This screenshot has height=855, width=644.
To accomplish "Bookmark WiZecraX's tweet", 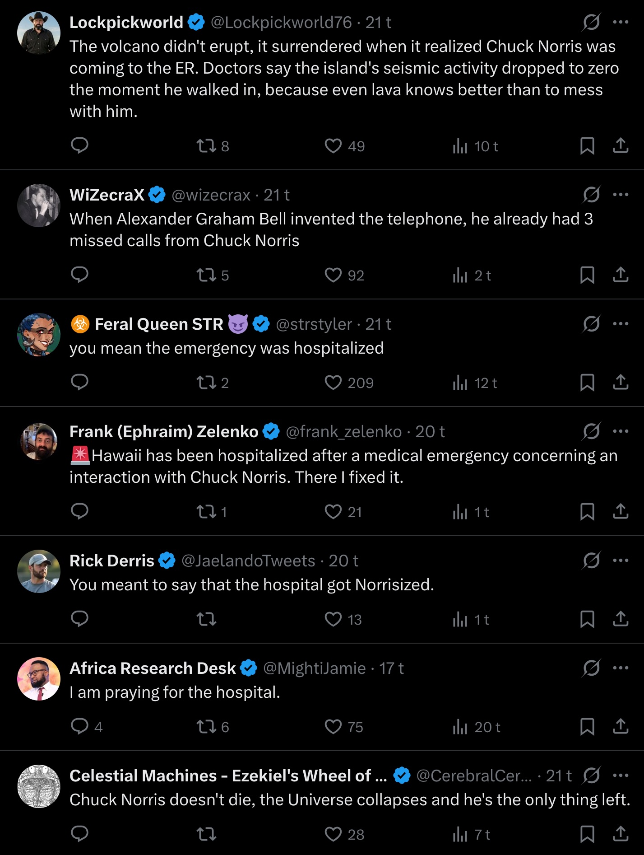I will point(587,275).
